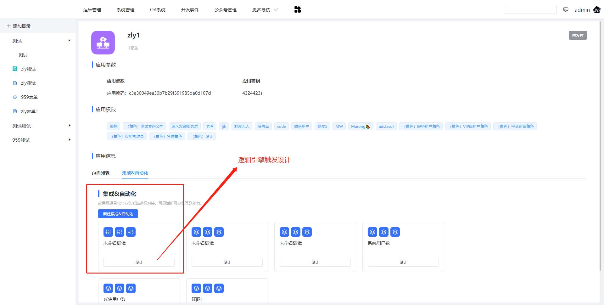The height and width of the screenshot is (305, 604).
Task: Open the 公众号管理 menu
Action: [x=226, y=10]
